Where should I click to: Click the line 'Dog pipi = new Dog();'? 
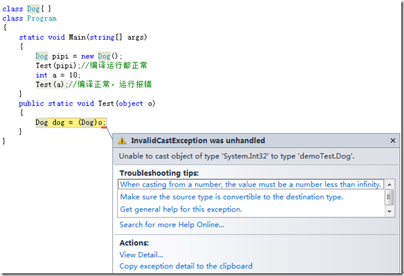79,56
